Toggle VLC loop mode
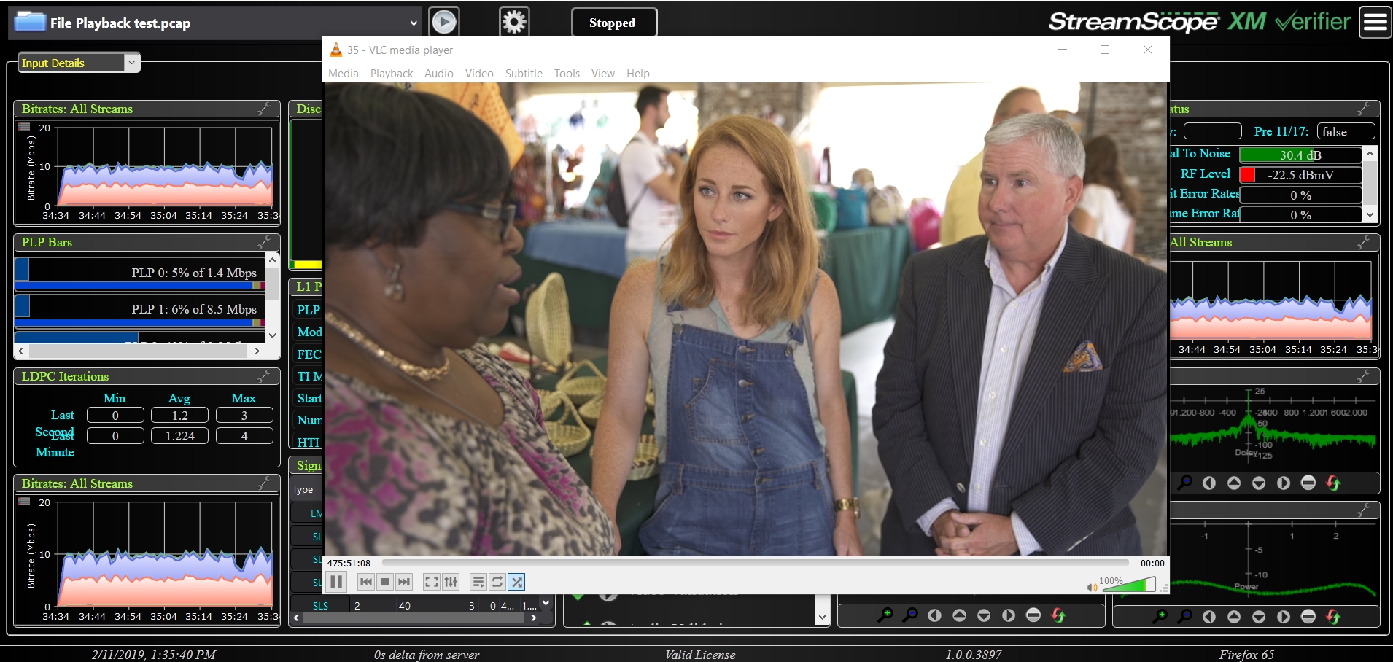 [497, 582]
